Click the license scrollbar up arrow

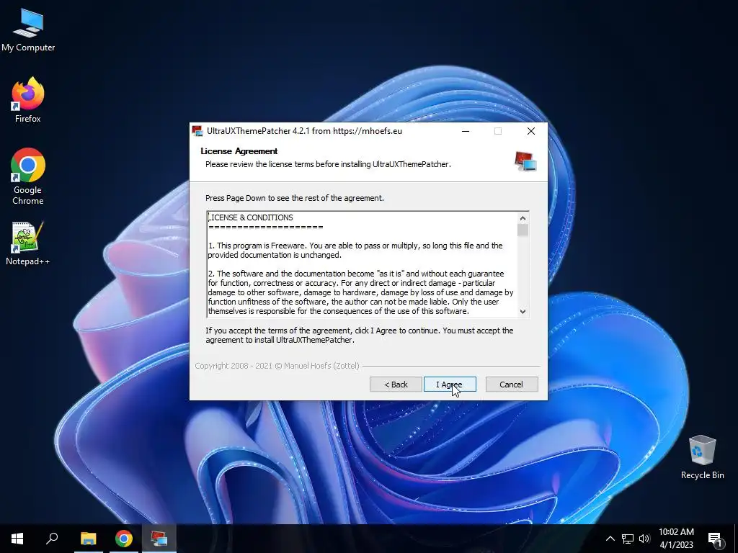[523, 218]
